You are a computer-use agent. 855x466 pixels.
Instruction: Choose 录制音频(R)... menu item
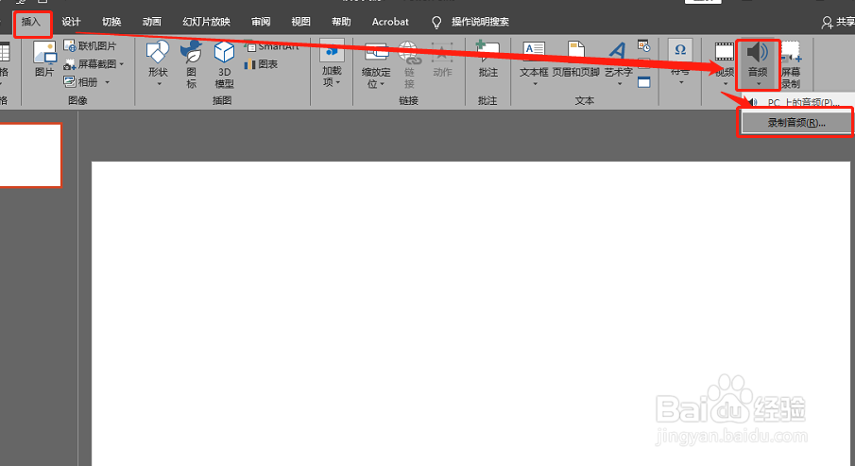point(796,123)
